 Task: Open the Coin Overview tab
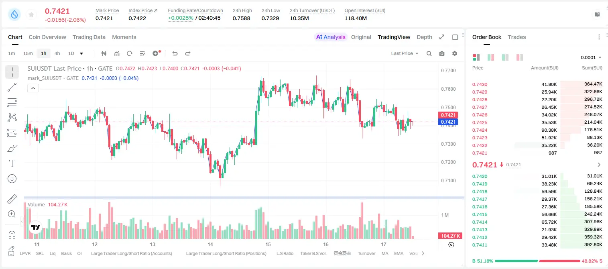[47, 37]
